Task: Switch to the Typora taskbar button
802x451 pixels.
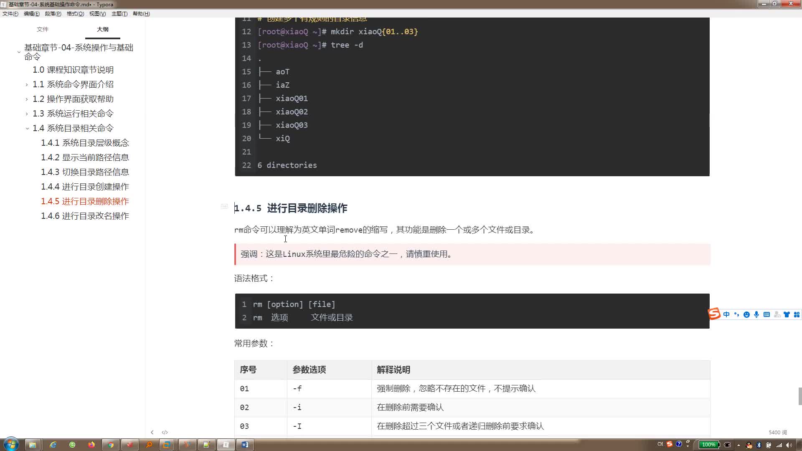Action: (x=226, y=445)
